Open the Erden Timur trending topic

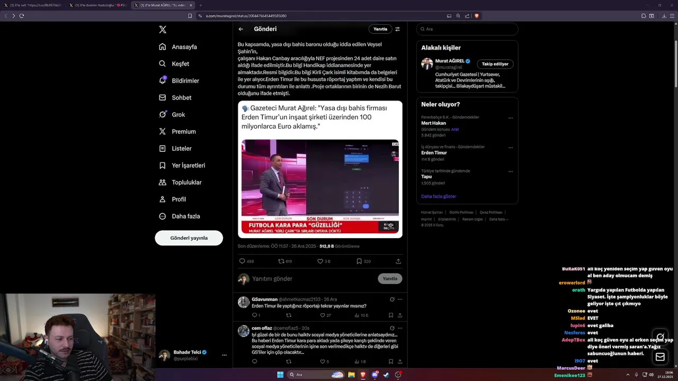pos(434,153)
